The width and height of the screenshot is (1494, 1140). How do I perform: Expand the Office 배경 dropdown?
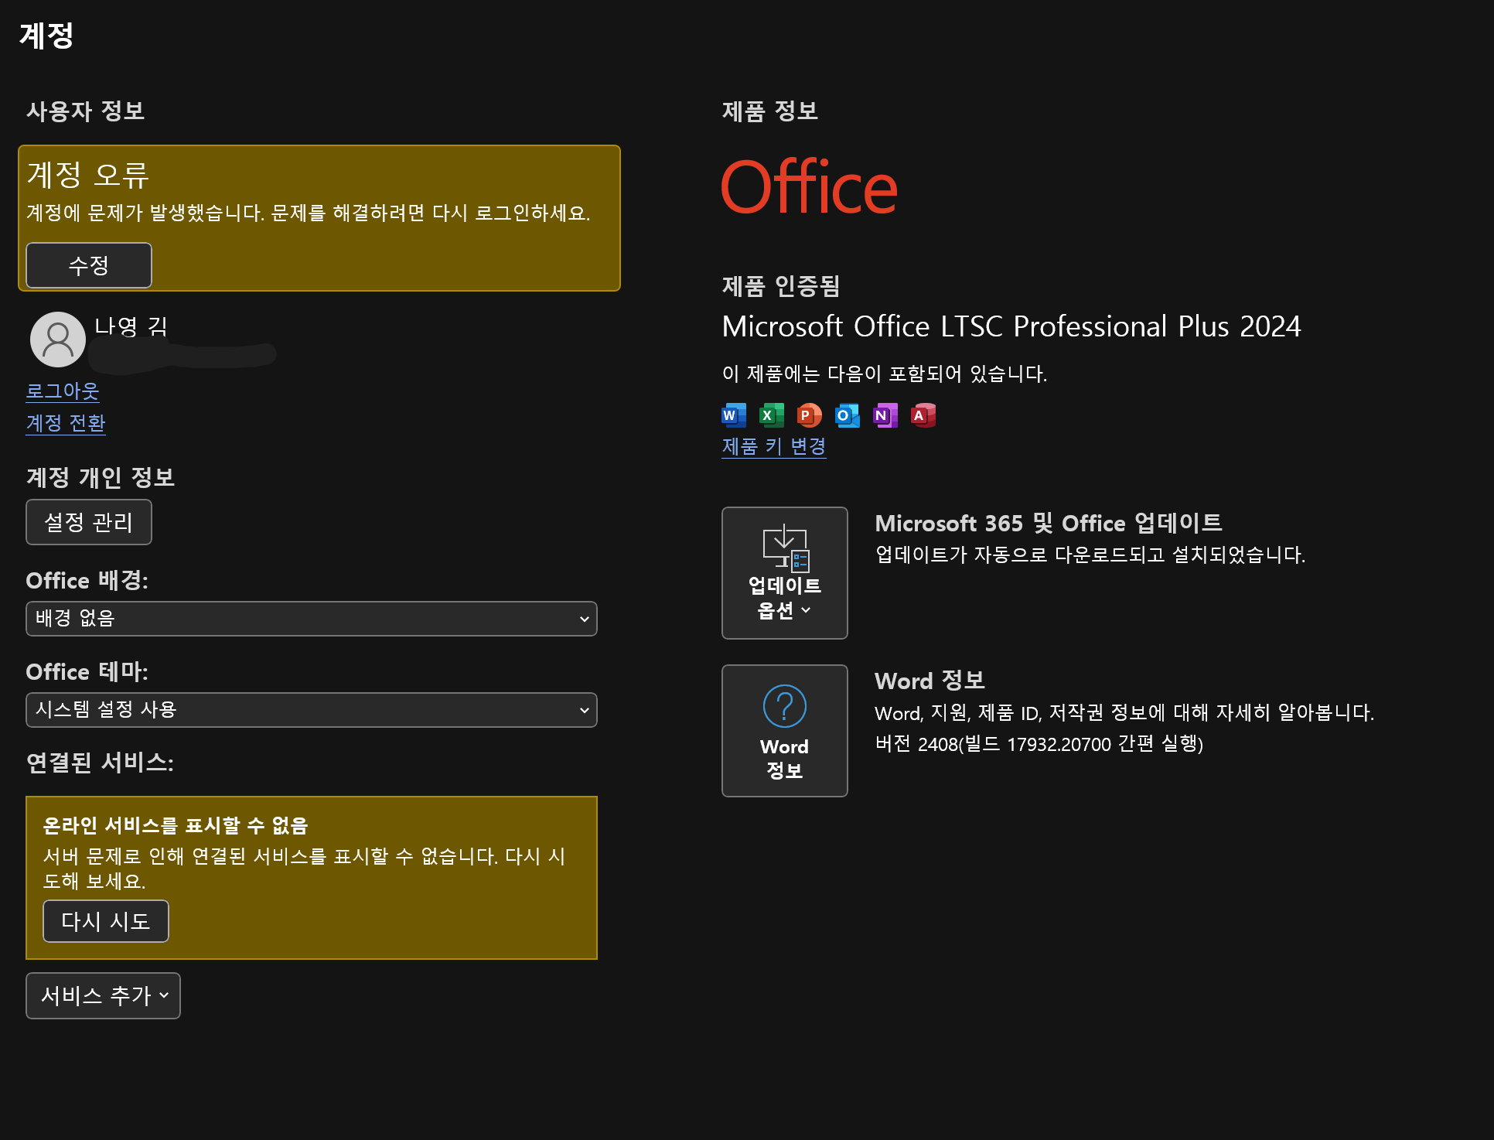312,619
